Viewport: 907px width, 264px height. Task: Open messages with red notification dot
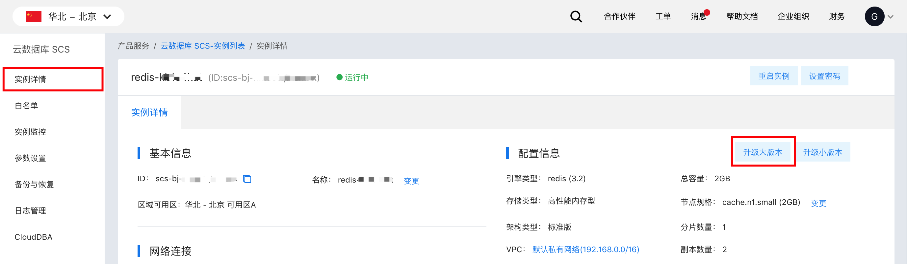point(699,16)
